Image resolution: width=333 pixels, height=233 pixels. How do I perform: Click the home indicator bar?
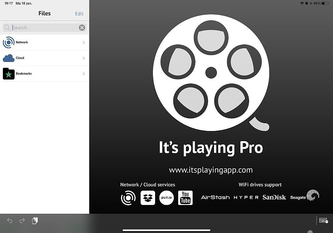pos(166,230)
